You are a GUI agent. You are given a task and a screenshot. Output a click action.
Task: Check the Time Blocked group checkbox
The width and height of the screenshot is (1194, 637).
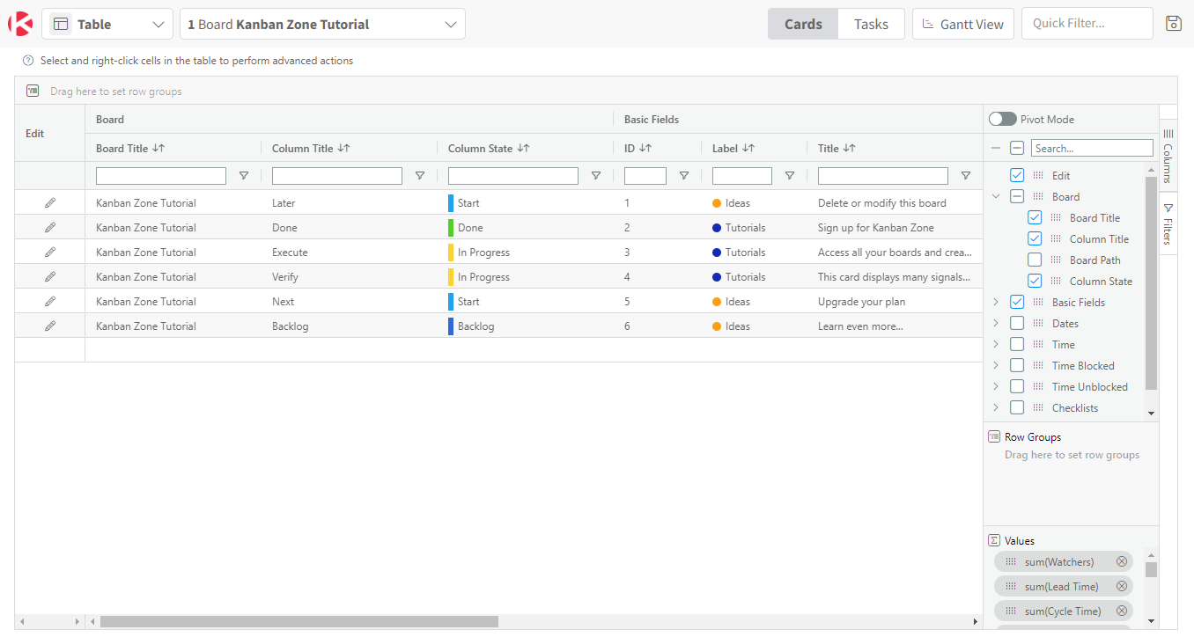[1017, 365]
